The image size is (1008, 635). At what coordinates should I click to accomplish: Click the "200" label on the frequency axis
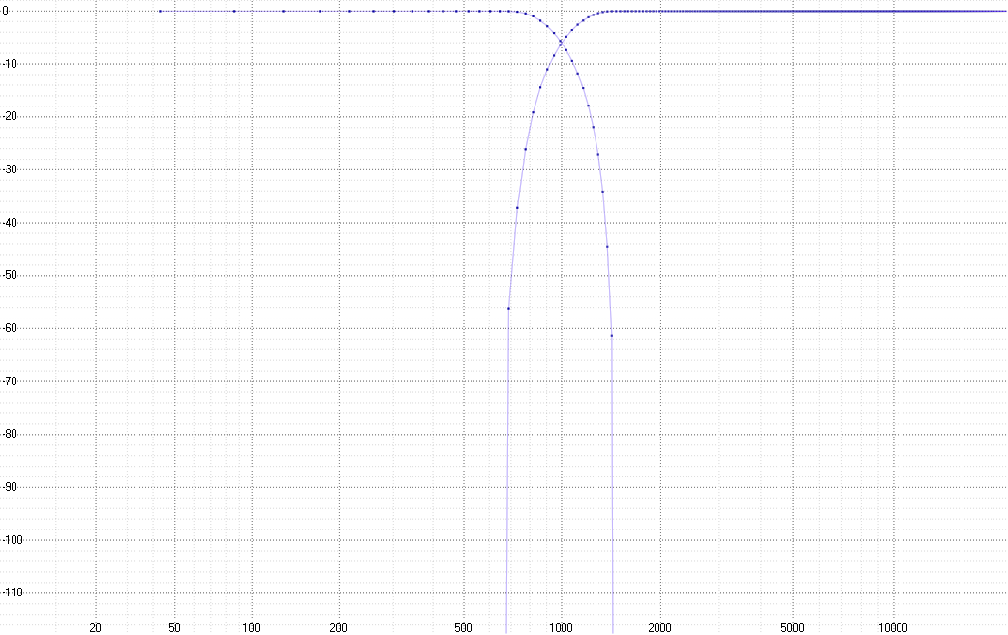coord(338,628)
